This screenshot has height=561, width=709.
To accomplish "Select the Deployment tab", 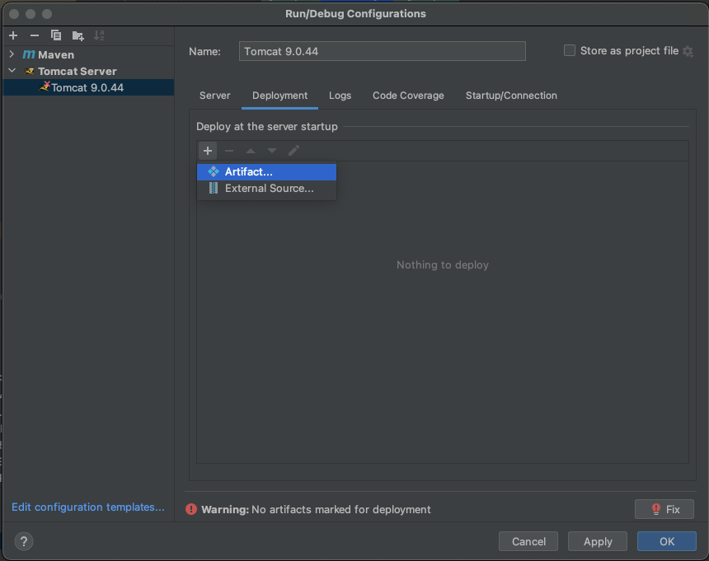I will pyautogui.click(x=280, y=96).
